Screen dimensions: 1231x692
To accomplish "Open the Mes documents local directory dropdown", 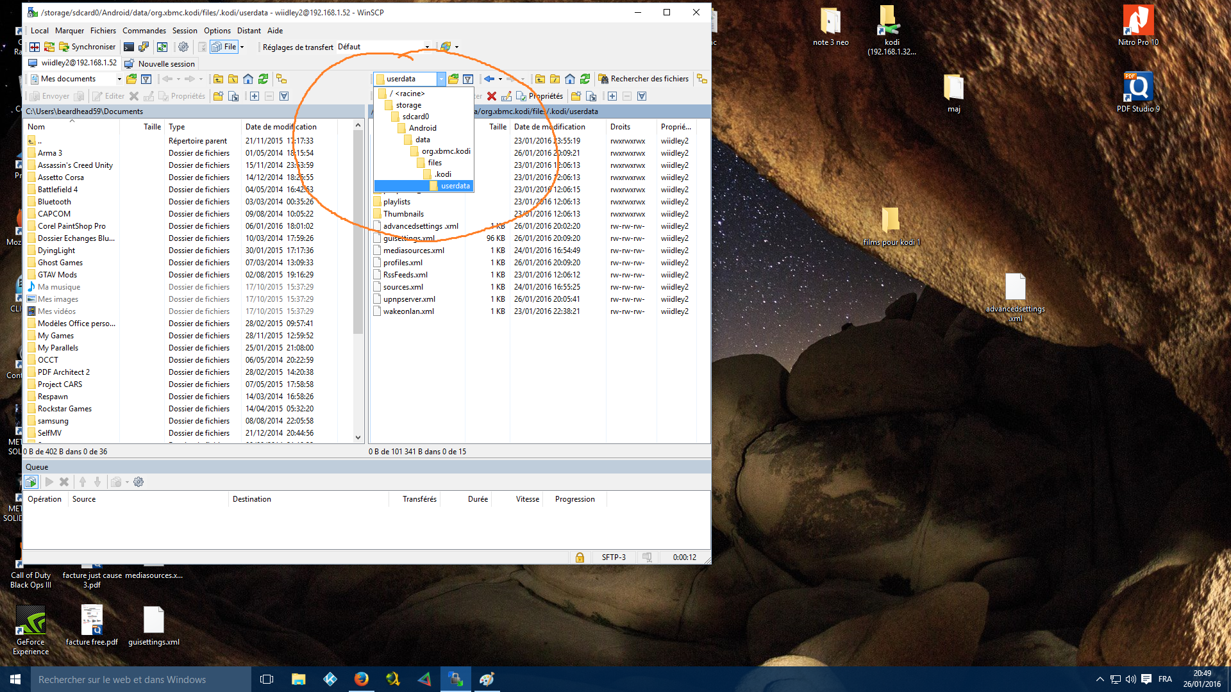I will pyautogui.click(x=76, y=79).
